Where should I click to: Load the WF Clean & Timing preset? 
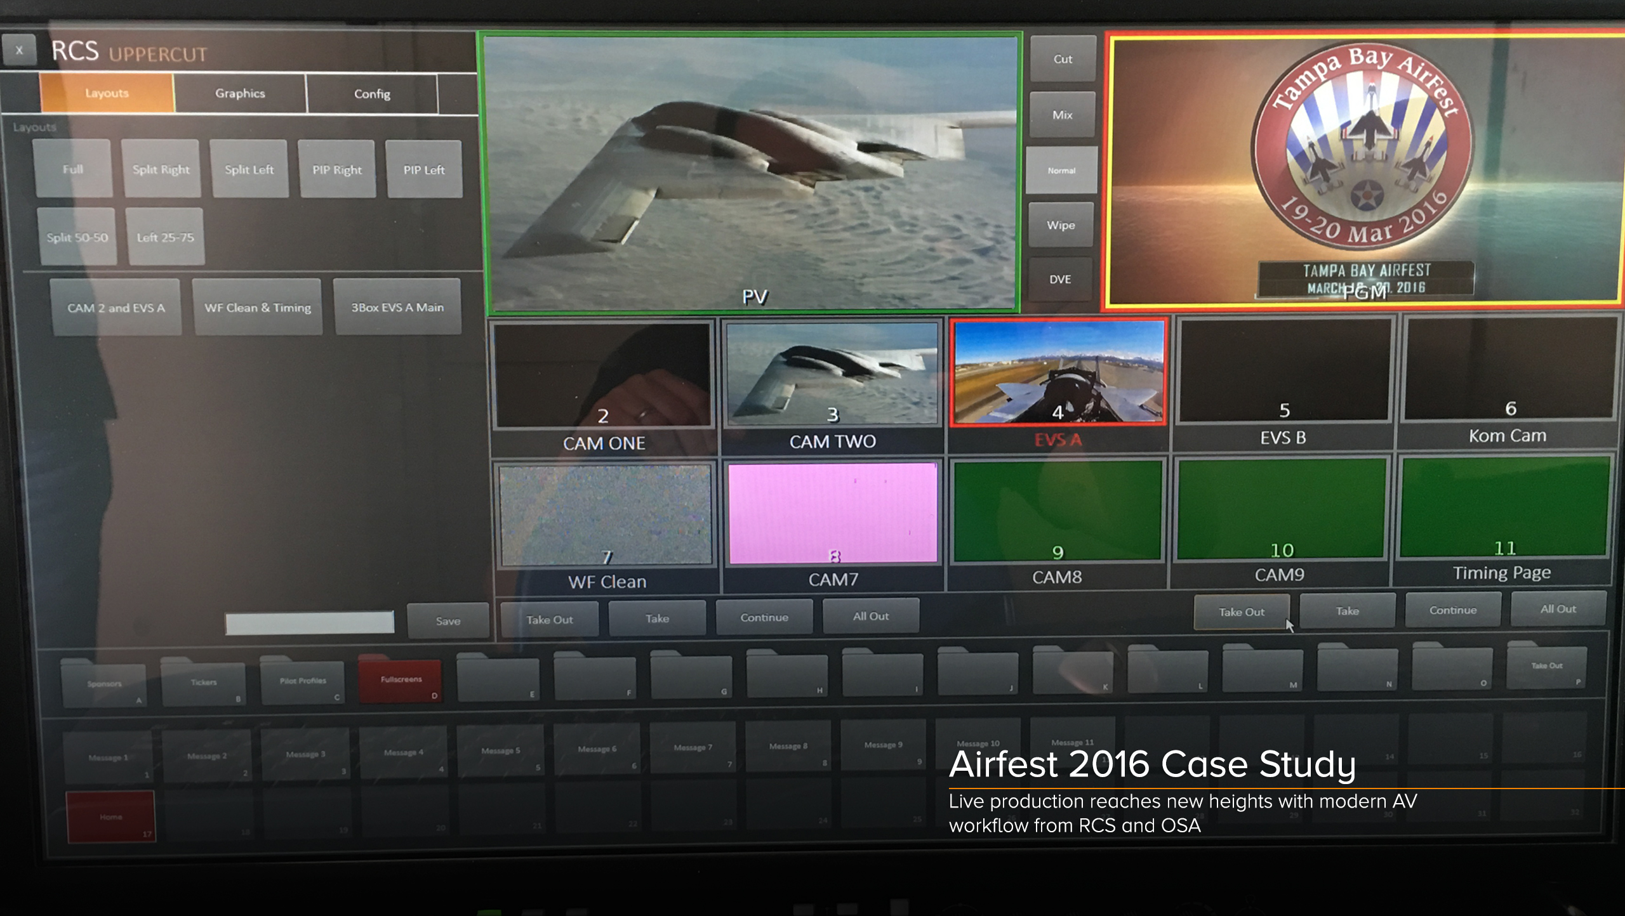pyautogui.click(x=258, y=307)
